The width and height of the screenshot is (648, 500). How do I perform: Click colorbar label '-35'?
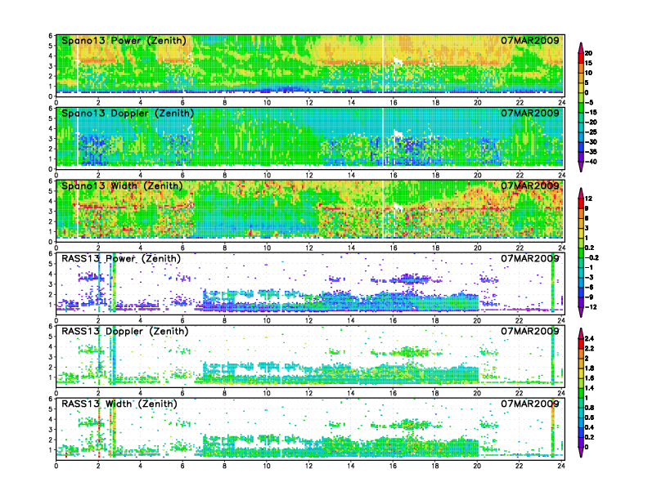tap(591, 152)
